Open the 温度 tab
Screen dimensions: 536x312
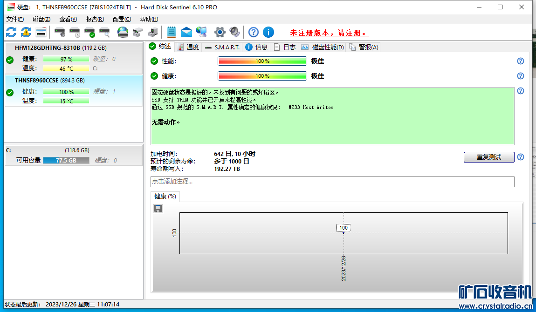tap(188, 47)
